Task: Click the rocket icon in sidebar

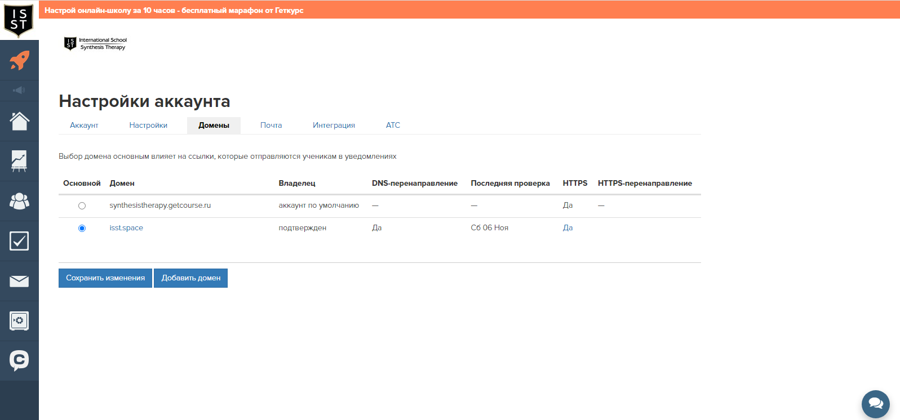Action: 19,60
